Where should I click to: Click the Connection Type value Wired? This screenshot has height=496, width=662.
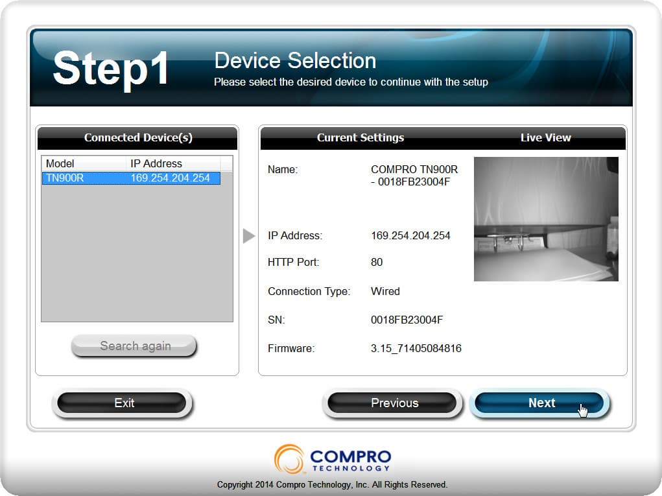click(385, 291)
